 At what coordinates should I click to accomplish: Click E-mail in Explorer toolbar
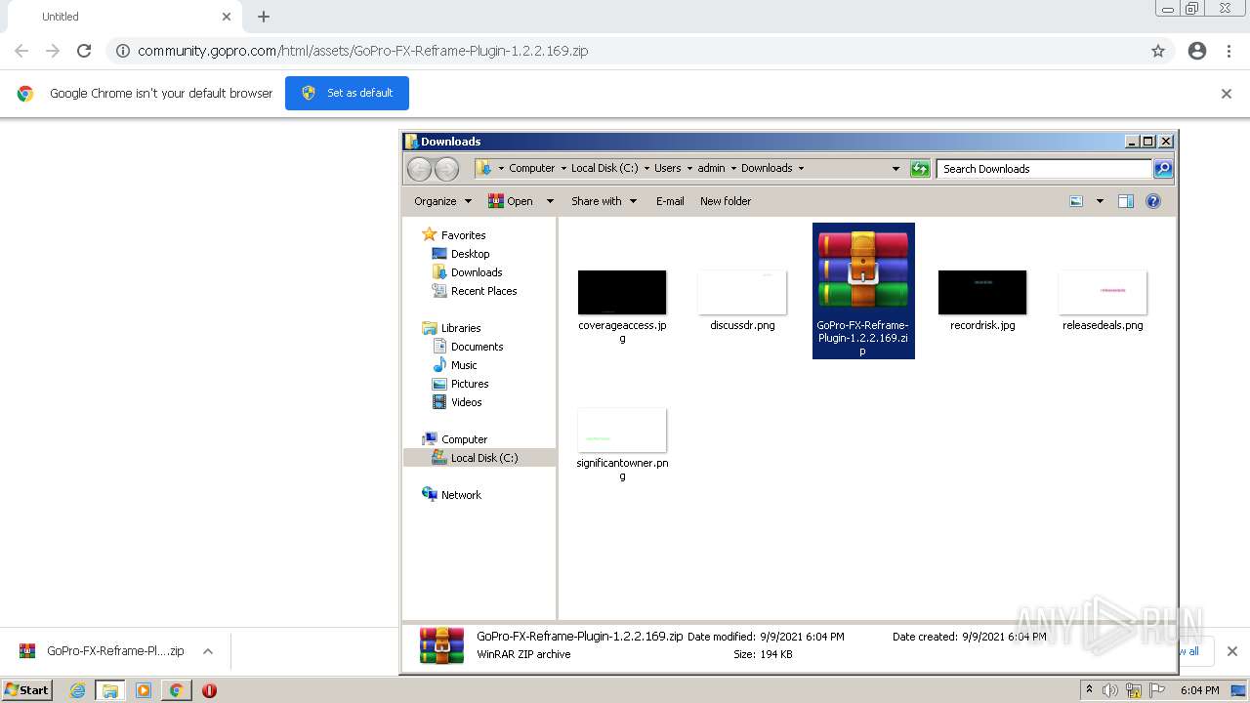point(670,201)
